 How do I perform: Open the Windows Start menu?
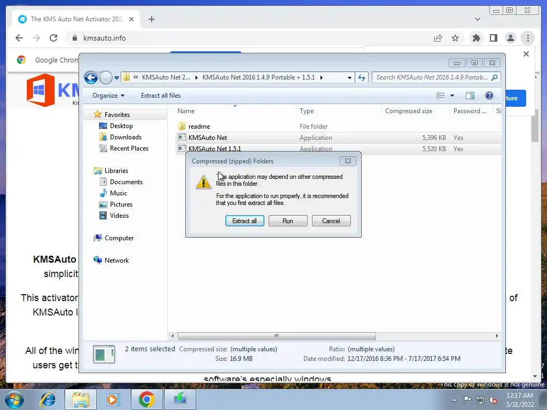tap(14, 399)
